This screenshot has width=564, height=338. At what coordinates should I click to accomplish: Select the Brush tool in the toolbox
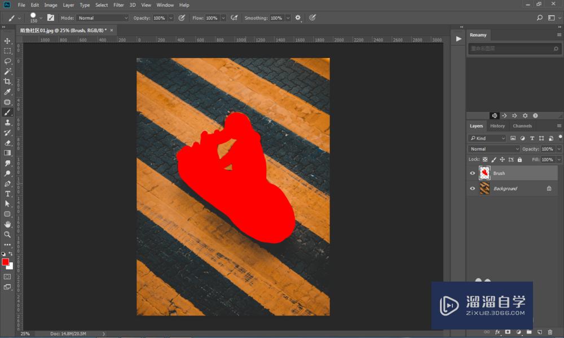click(x=7, y=112)
